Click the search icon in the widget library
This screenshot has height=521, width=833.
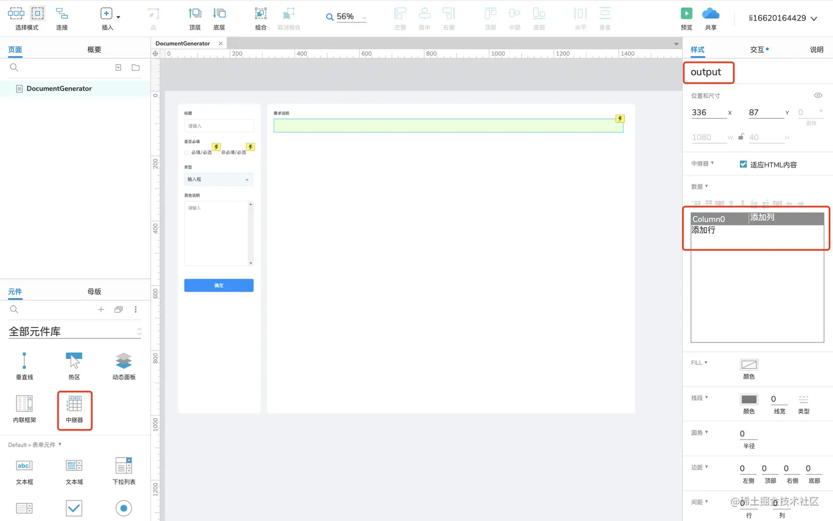click(14, 309)
